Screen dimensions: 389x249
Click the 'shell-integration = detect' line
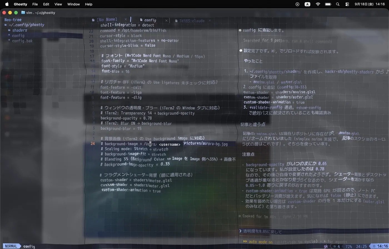coord(127,25)
